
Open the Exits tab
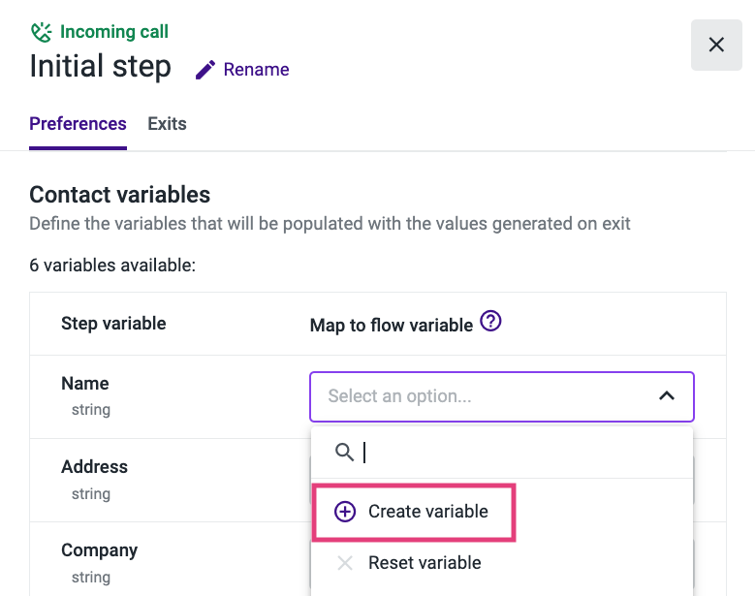point(167,124)
